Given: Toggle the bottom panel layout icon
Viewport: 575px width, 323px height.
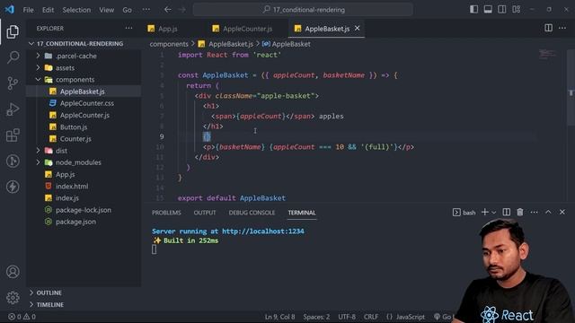Looking at the screenshot, I should tap(488, 10).
